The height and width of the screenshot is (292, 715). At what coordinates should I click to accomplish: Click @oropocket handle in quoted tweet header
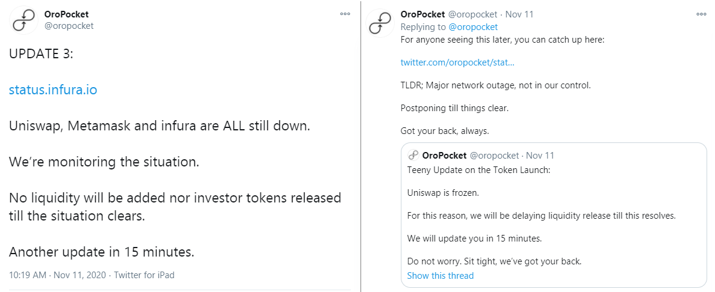(494, 156)
